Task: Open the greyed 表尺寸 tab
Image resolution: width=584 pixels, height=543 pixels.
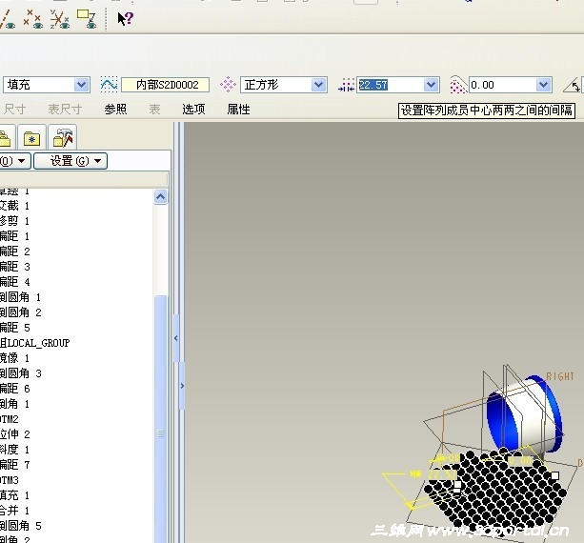Action: (x=65, y=110)
